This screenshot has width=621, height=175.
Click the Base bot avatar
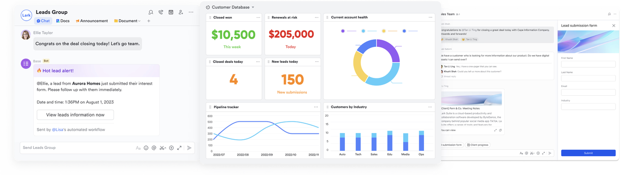point(26,63)
